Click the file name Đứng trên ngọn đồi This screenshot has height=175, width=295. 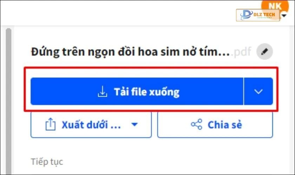pos(130,52)
